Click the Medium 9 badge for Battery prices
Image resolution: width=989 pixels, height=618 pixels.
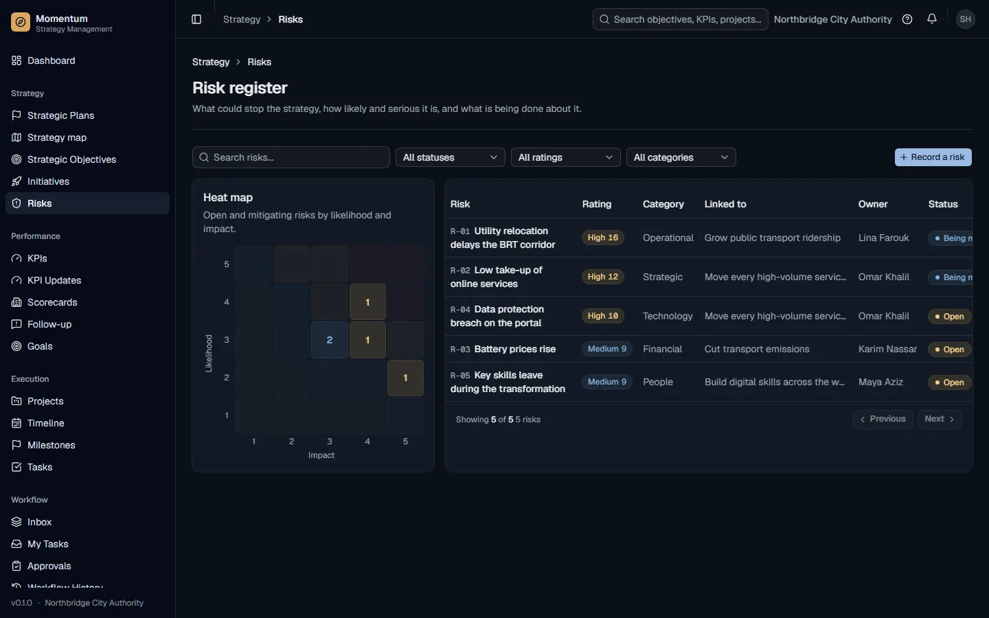pyautogui.click(x=607, y=349)
